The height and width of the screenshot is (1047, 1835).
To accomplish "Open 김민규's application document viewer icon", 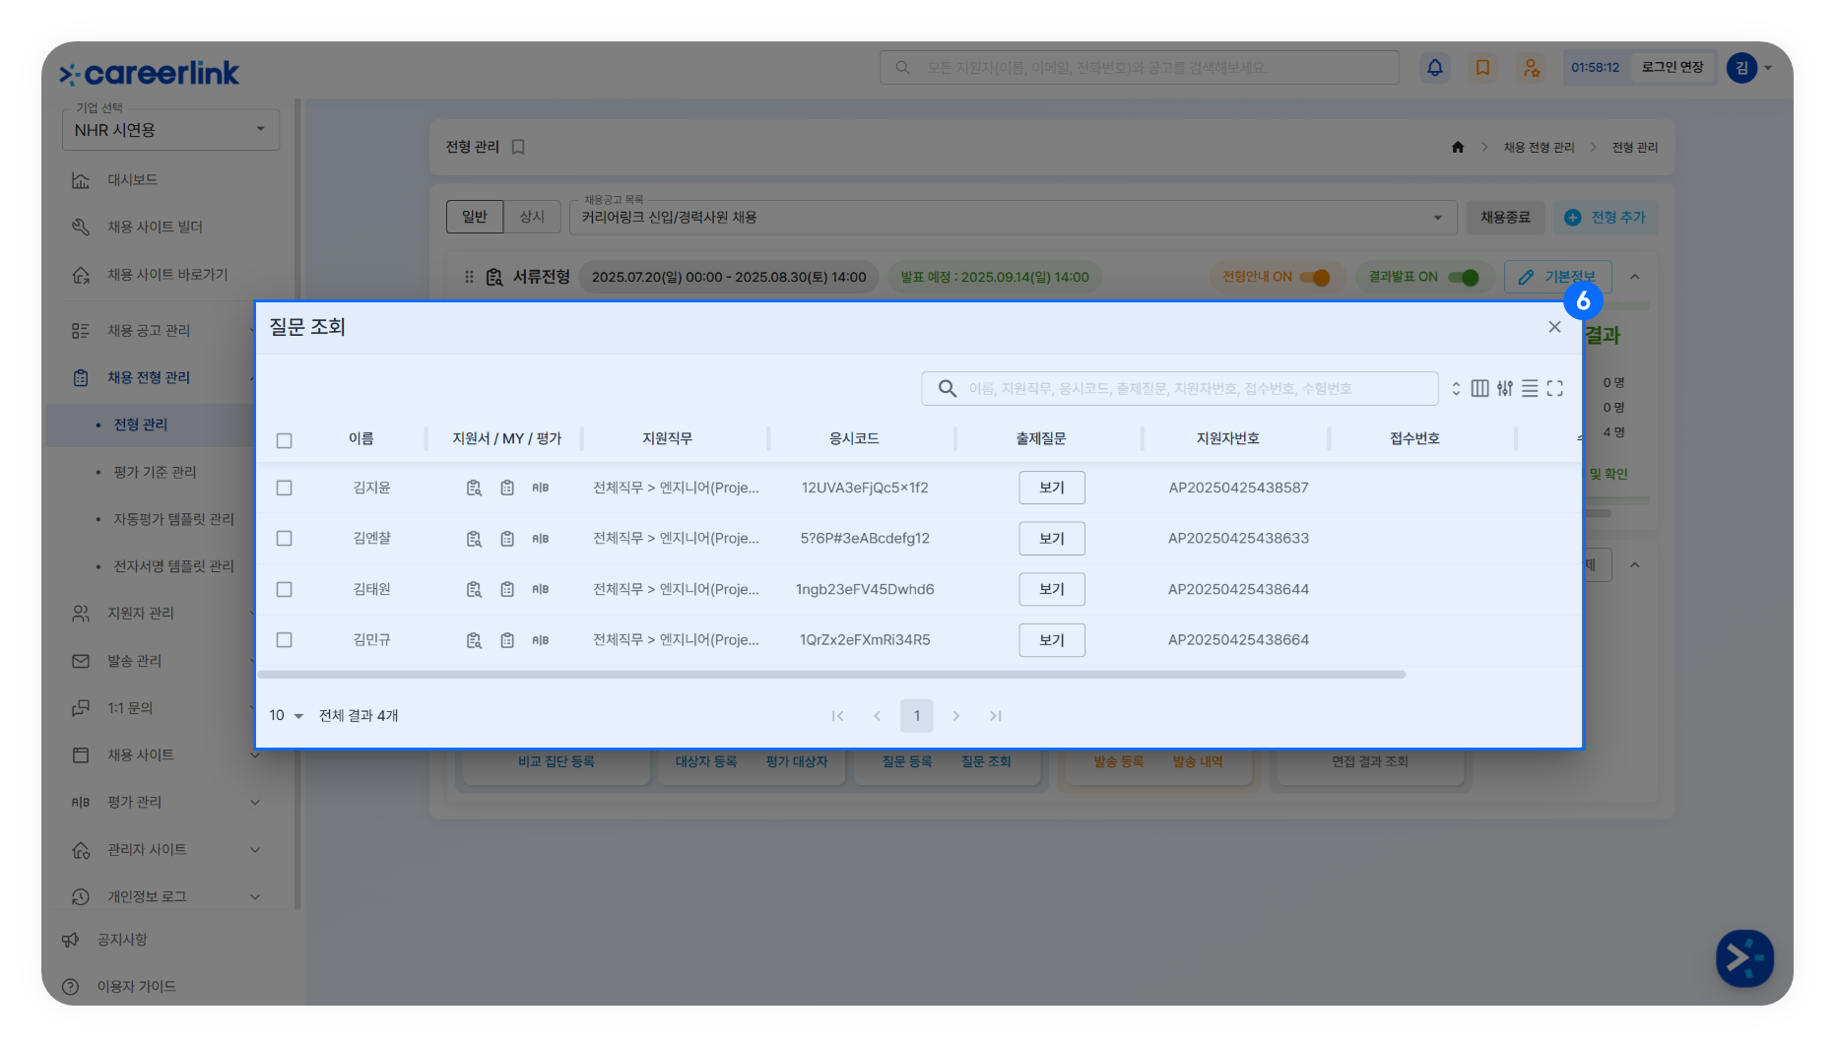I will 474,640.
